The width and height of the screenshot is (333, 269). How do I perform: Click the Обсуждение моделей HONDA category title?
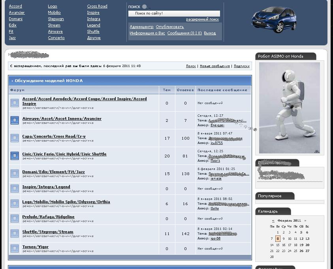[x=49, y=81]
